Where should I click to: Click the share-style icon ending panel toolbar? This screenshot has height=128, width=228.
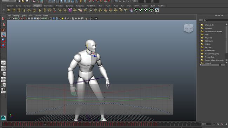coord(96,19)
